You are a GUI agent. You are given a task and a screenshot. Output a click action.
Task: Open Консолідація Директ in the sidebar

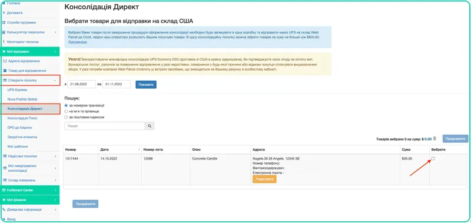pos(25,109)
